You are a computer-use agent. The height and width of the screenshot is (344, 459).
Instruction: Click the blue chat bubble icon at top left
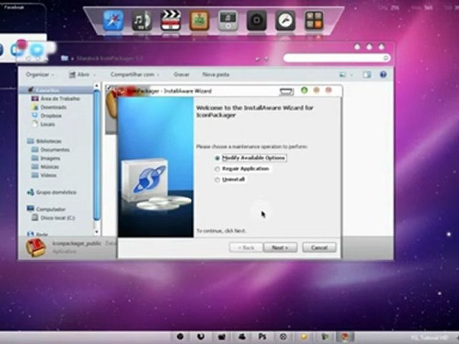[37, 50]
